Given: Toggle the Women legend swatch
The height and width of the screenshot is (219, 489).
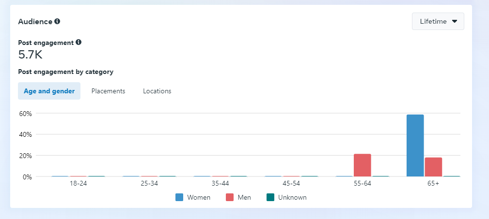Looking at the screenshot, I should click(179, 197).
